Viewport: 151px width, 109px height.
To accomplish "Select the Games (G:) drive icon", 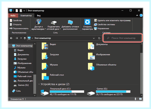I will pyautogui.click(x=91, y=93).
